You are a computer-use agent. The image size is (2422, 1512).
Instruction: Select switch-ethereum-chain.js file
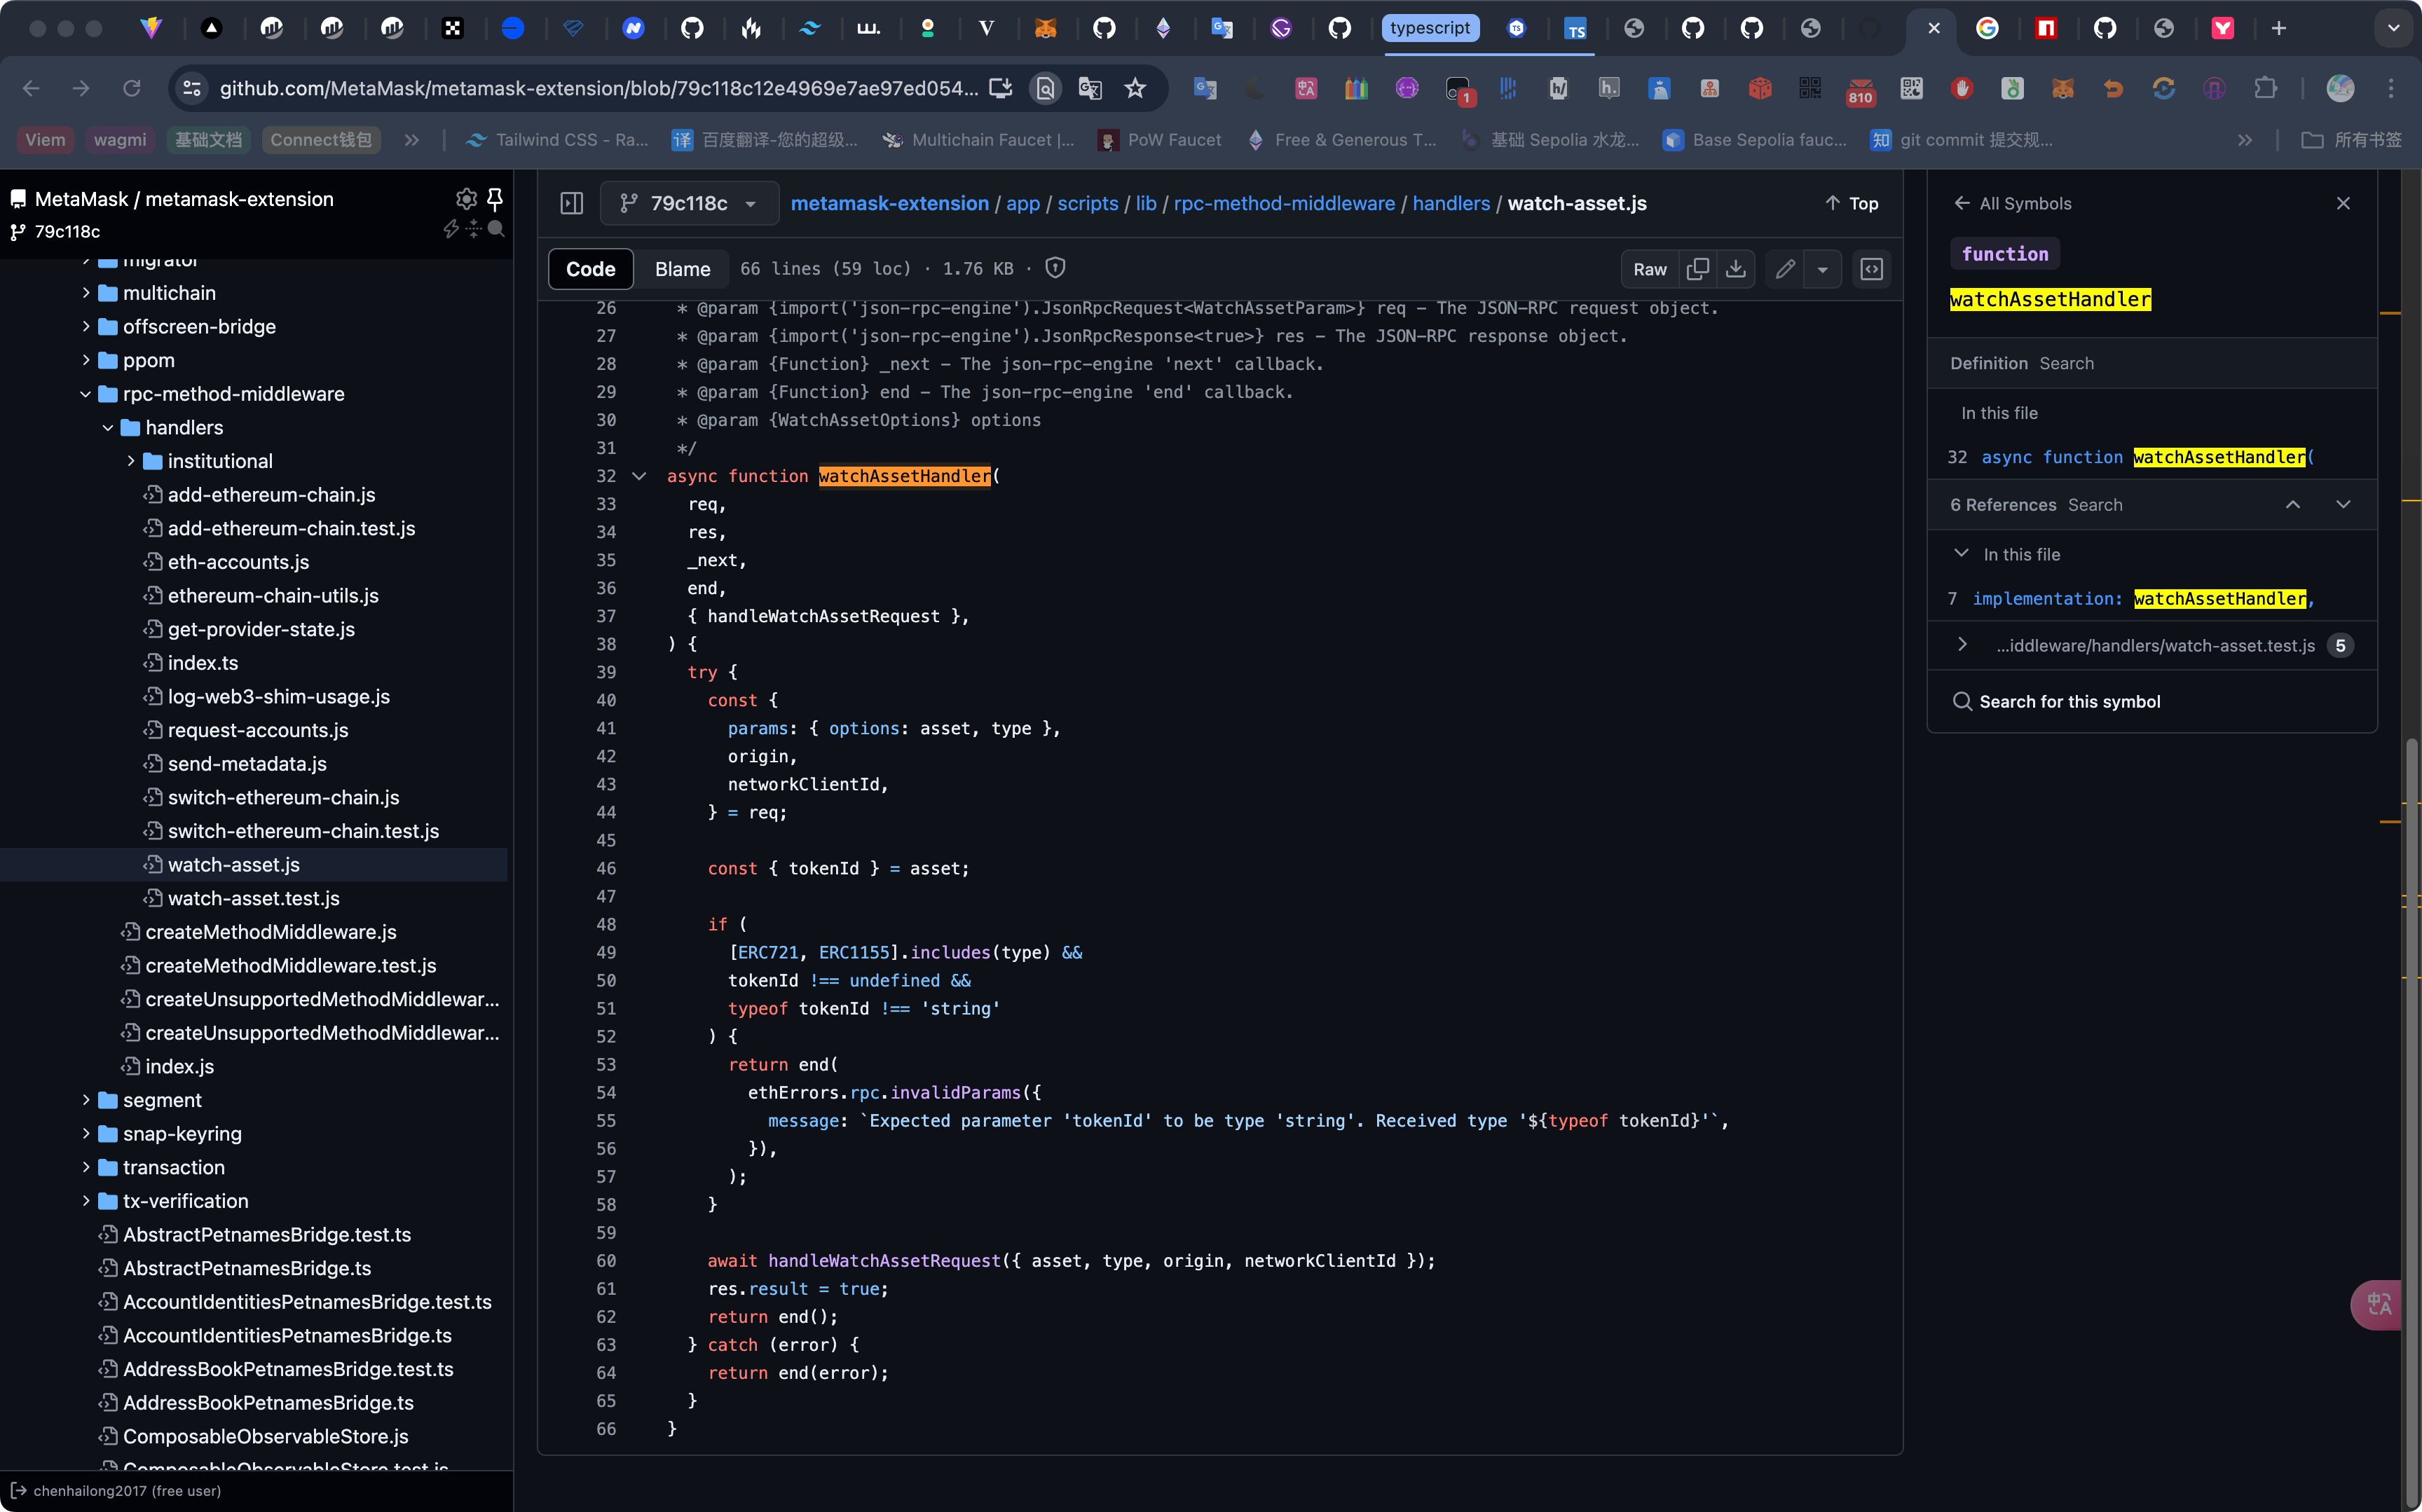tap(283, 797)
